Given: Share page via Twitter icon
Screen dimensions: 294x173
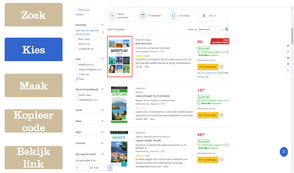Looking at the screenshot, I should click(288, 58).
